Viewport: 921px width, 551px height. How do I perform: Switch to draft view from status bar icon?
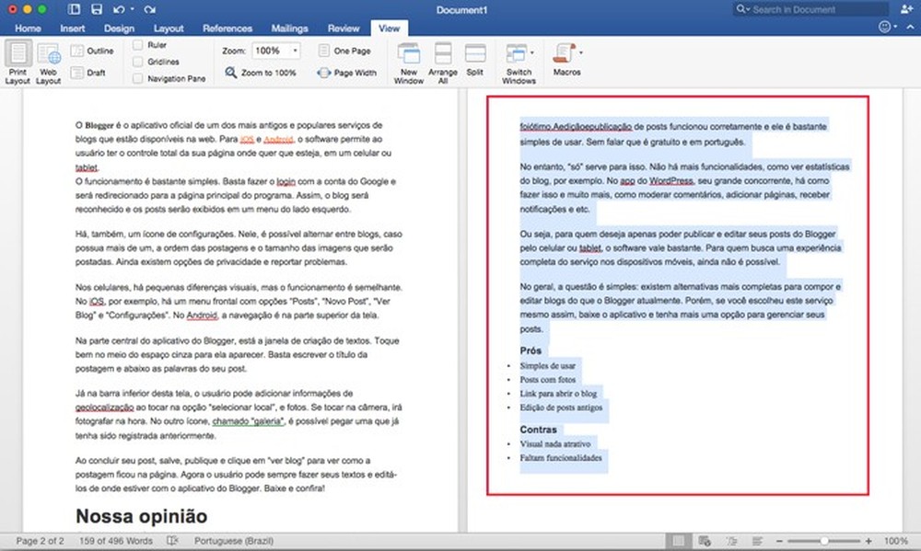pyautogui.click(x=758, y=541)
